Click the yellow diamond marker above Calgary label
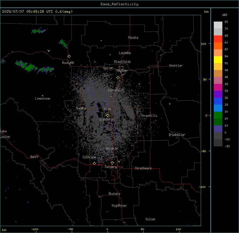The height and width of the screenshot is (233, 239). (x=112, y=163)
